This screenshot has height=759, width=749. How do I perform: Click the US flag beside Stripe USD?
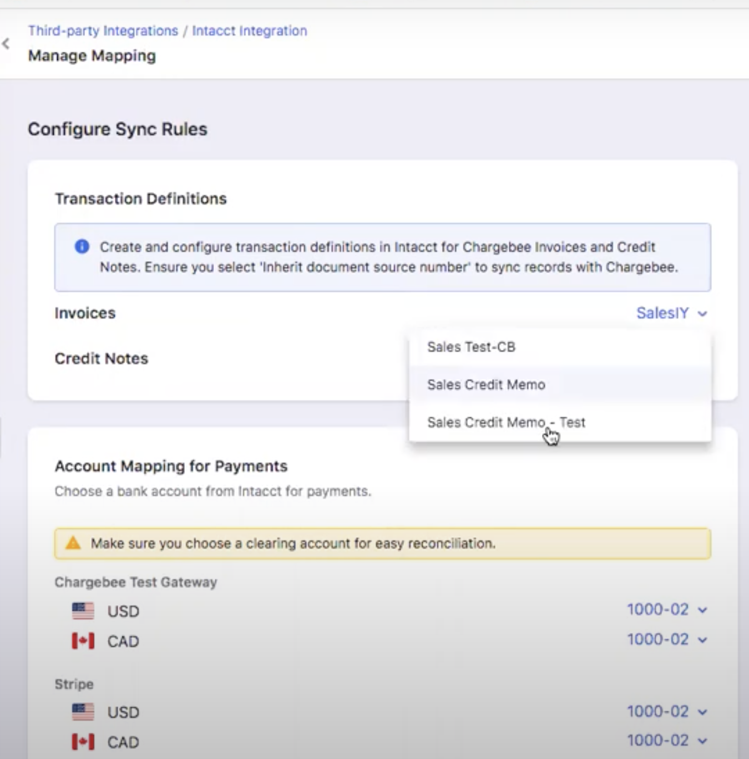pyautogui.click(x=84, y=712)
